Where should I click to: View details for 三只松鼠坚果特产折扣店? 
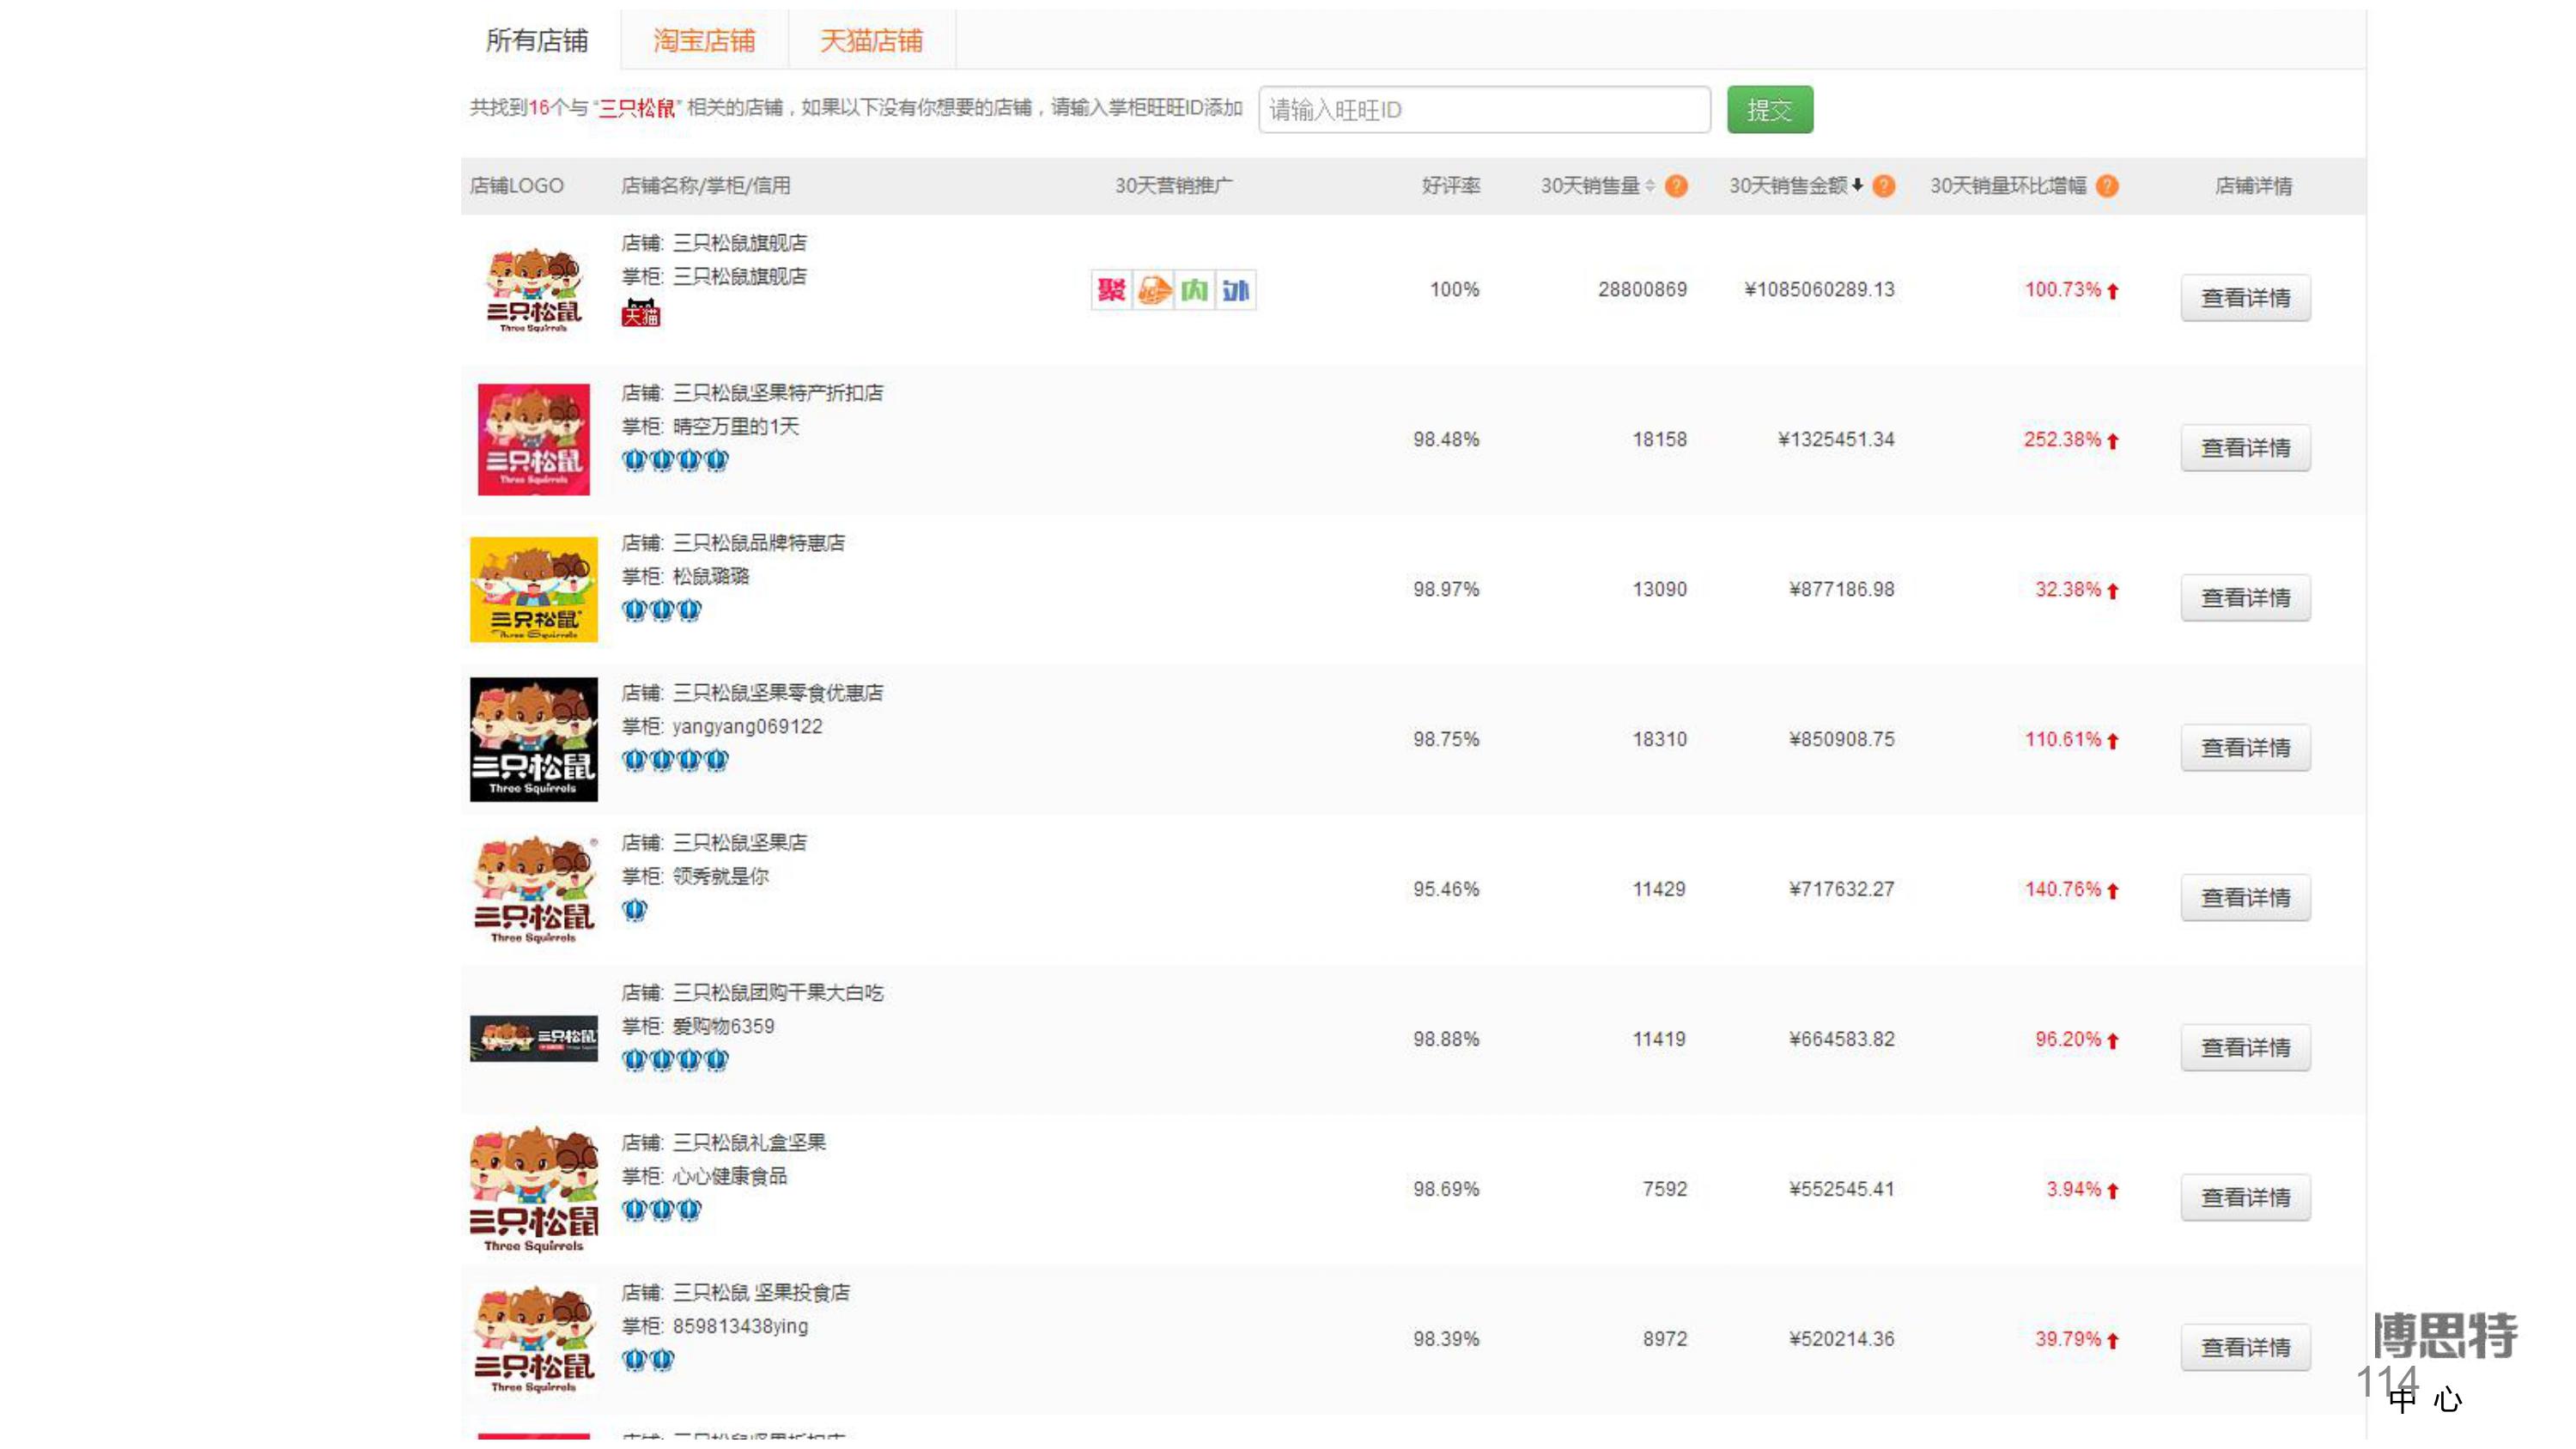[2245, 448]
